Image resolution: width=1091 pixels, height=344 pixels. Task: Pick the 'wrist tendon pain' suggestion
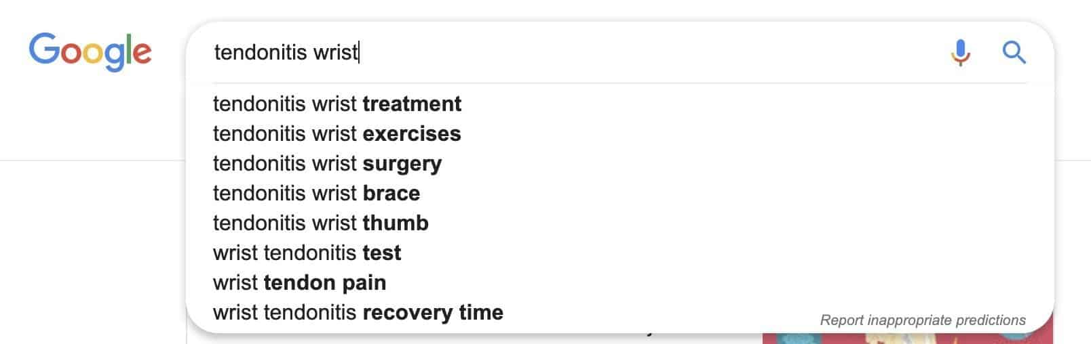(299, 283)
